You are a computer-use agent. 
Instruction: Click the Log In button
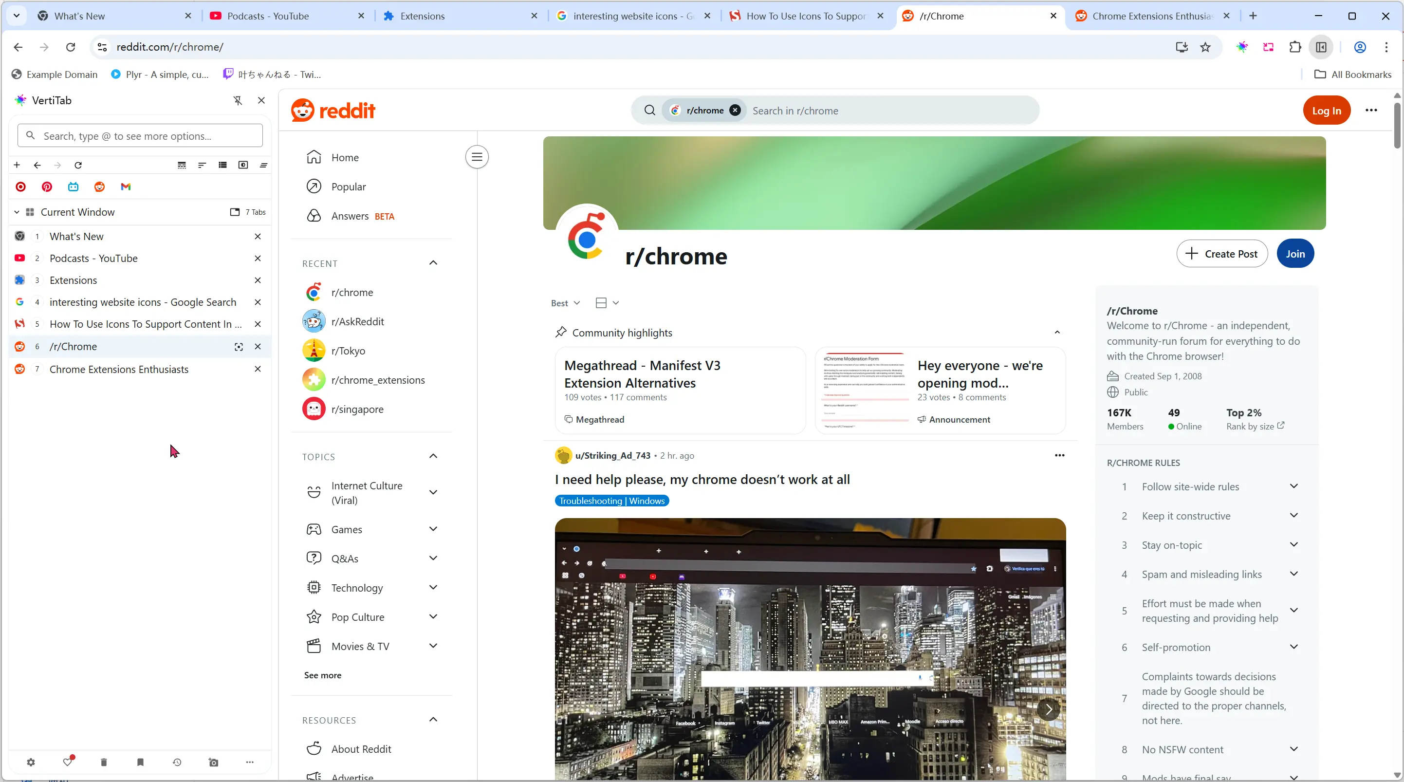[x=1326, y=110]
